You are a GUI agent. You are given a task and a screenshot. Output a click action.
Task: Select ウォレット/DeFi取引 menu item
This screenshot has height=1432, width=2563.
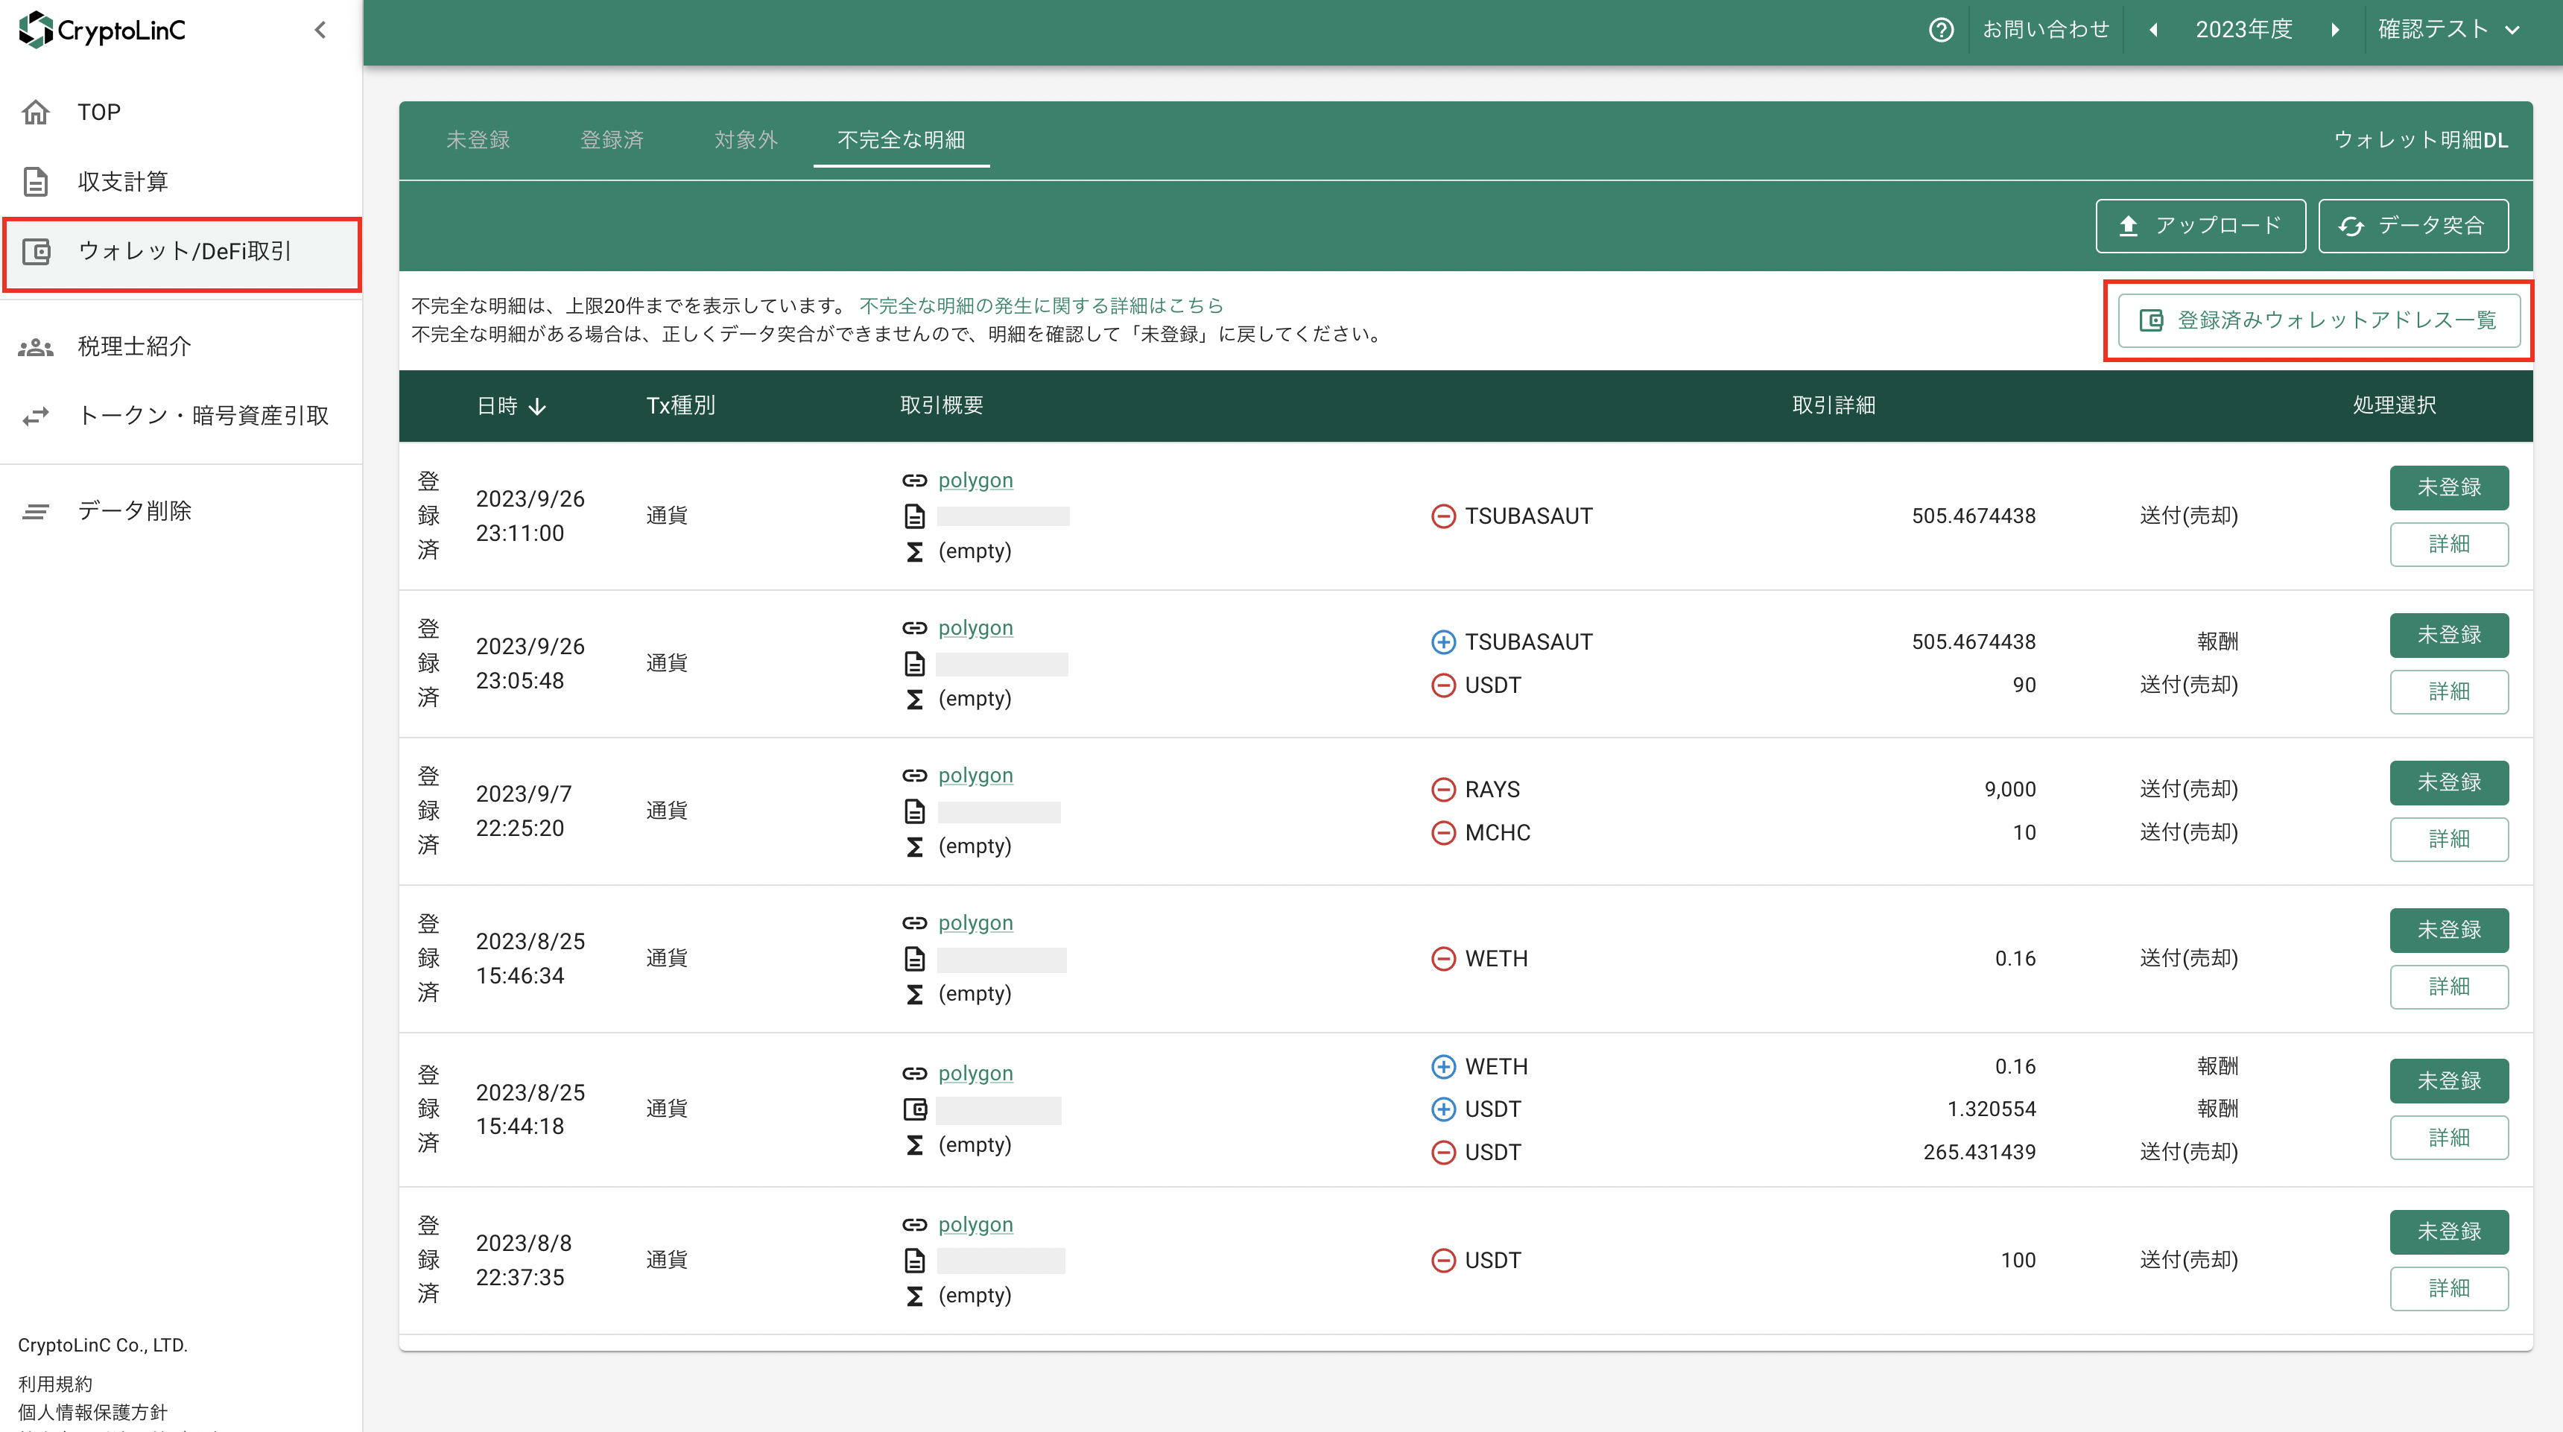coord(180,252)
